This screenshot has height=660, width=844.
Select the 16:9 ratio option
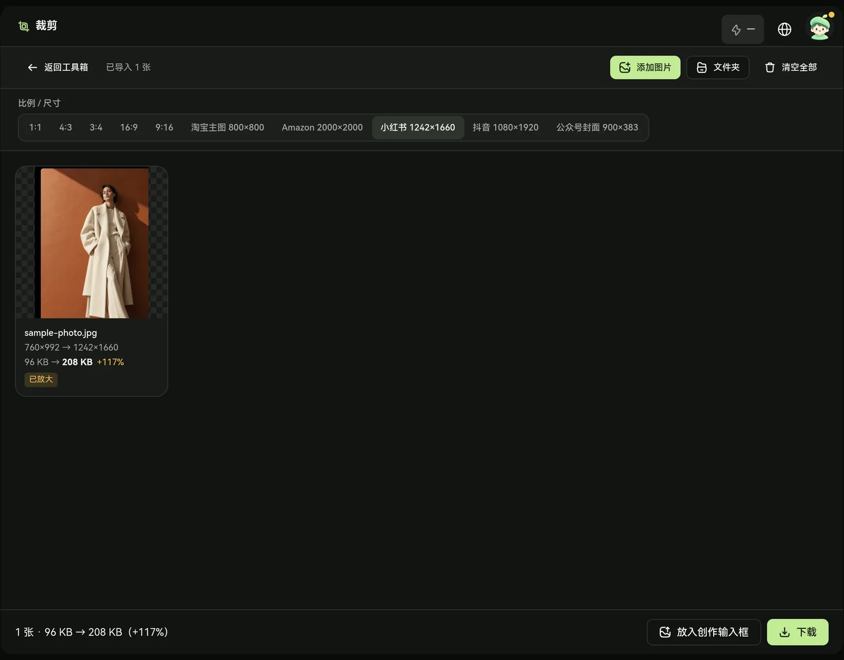point(129,128)
